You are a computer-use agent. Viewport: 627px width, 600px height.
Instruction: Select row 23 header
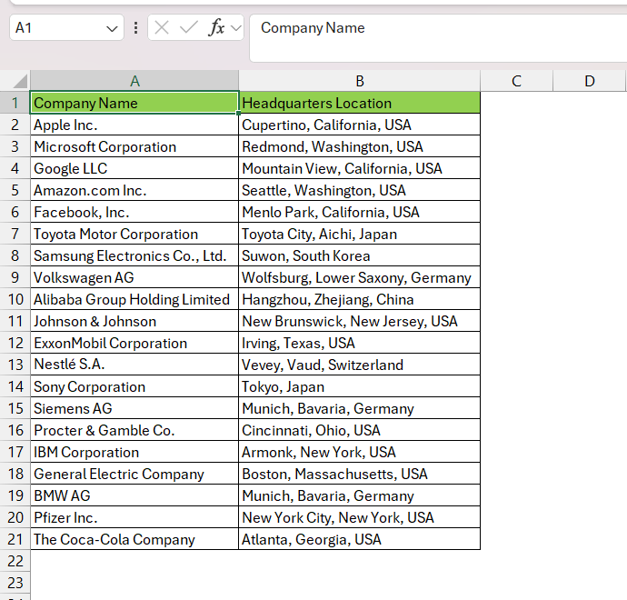click(x=15, y=583)
